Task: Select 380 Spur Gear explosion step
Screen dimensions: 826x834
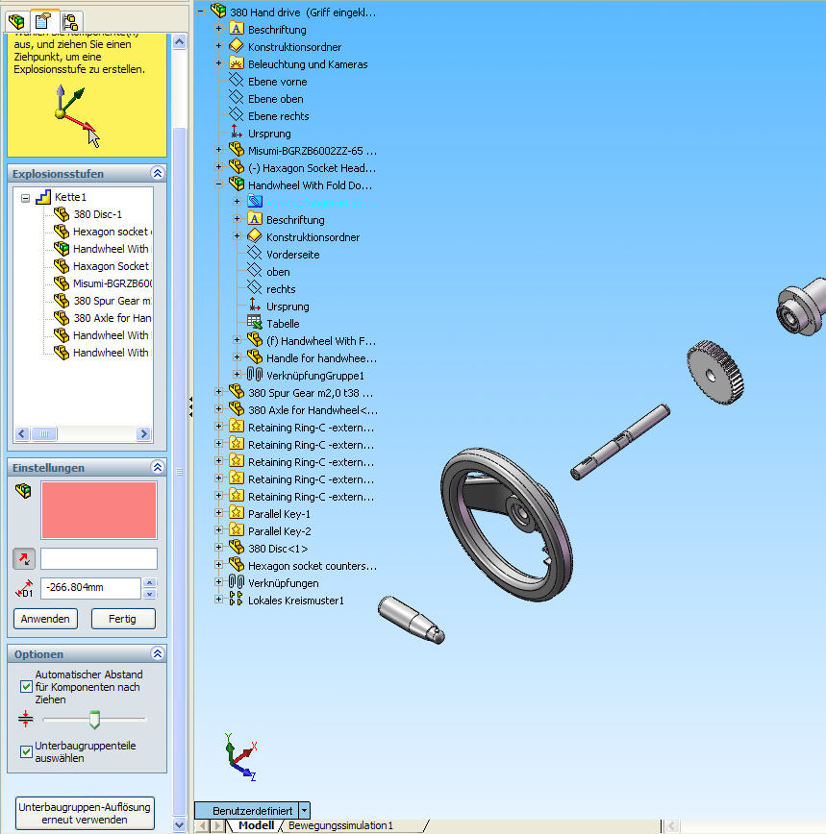Action: (x=112, y=301)
